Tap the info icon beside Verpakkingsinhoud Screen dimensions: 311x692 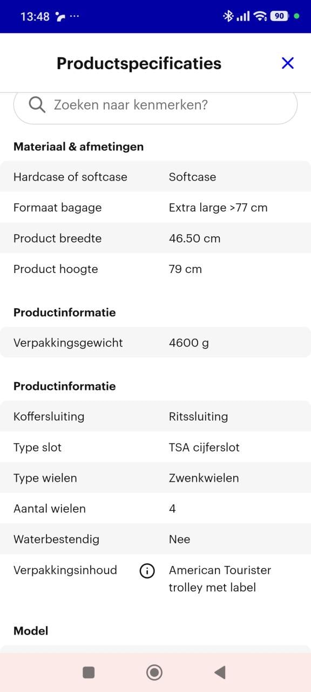click(x=146, y=571)
